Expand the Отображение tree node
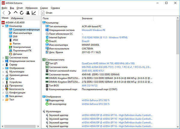Screen dimensions: 180x129 tap(3, 68)
